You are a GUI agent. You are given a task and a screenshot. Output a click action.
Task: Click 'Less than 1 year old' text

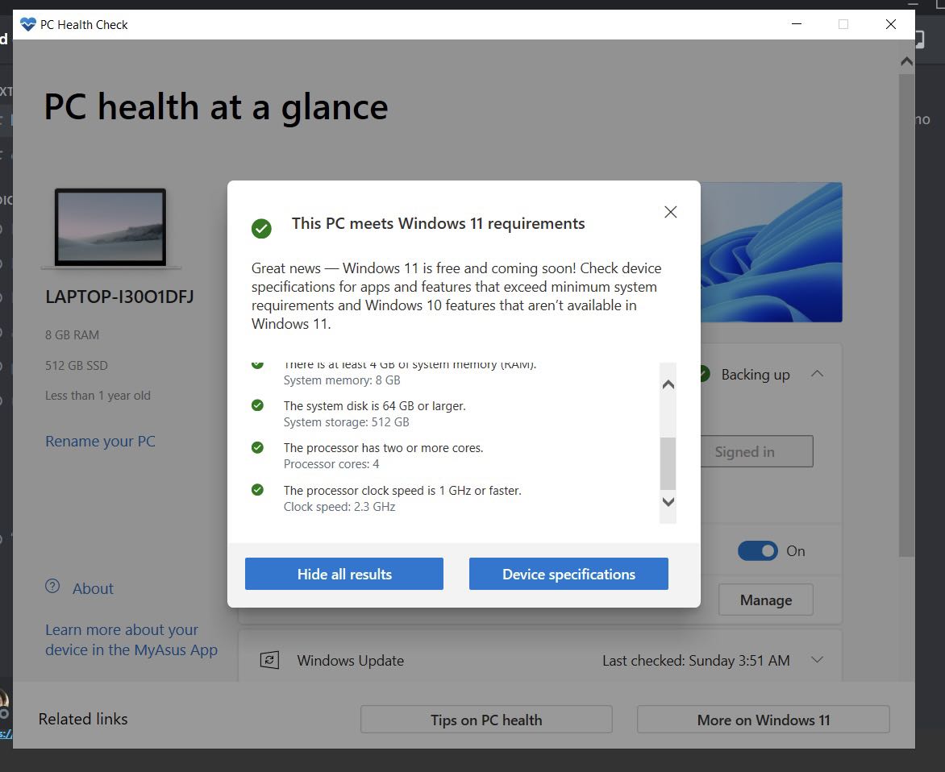pyautogui.click(x=98, y=396)
